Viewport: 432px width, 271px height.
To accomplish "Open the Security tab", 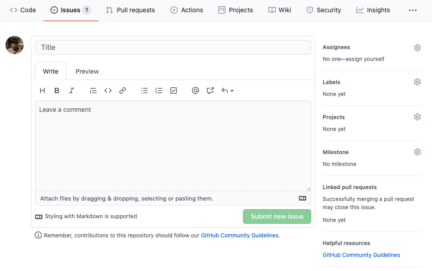I will (x=324, y=10).
